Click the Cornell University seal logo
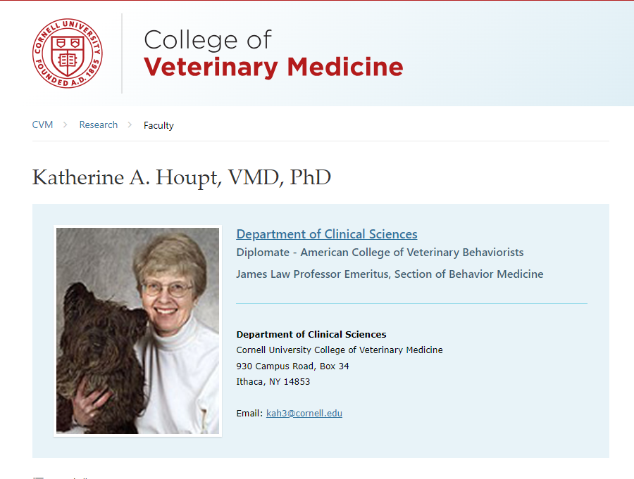This screenshot has height=479, width=634. (x=67, y=53)
